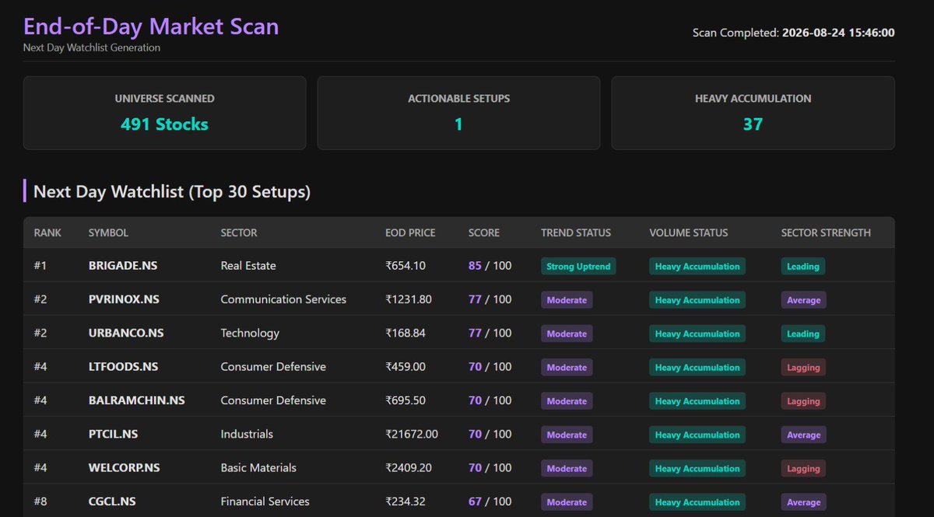
Task: Click the 67 / 100 score
Action: coord(490,501)
